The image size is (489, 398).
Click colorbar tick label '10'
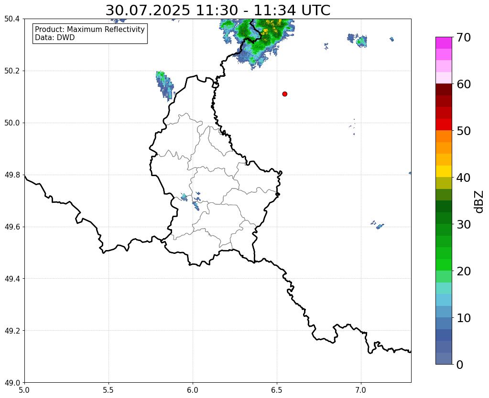[464, 318]
